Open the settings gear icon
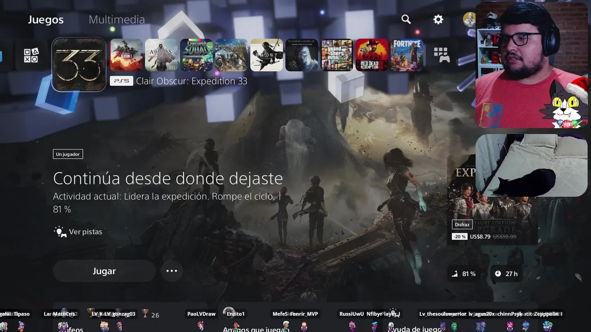This screenshot has height=332, width=591. coord(438,19)
